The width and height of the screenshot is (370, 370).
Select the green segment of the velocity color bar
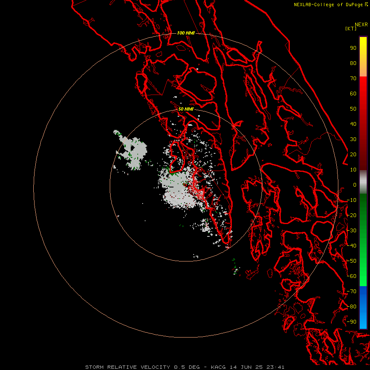pos(363,240)
